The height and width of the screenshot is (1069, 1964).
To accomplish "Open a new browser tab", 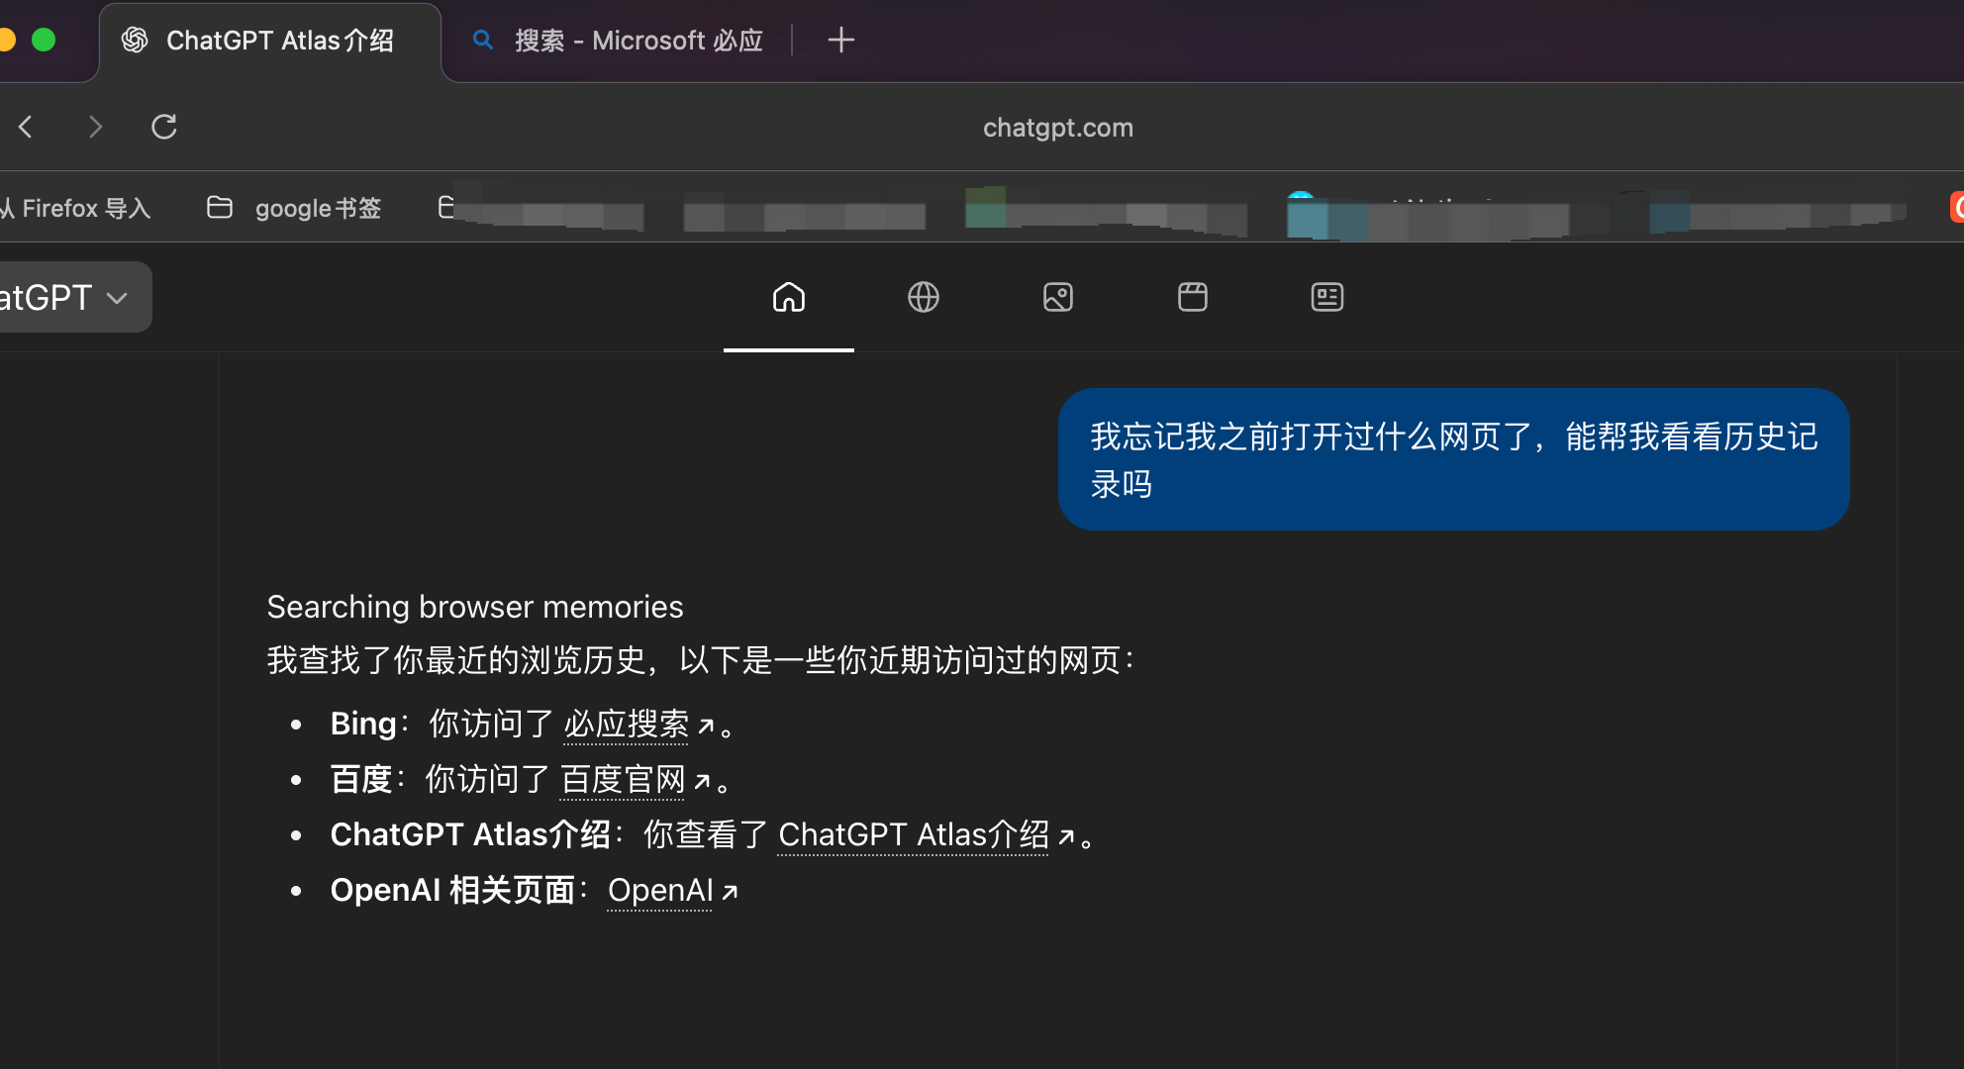I will pyautogui.click(x=840, y=41).
